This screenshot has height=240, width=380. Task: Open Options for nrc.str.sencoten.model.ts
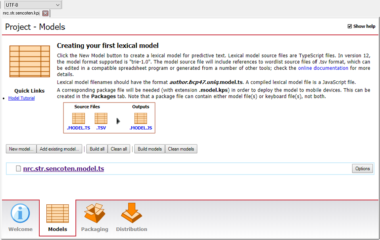[362, 169]
